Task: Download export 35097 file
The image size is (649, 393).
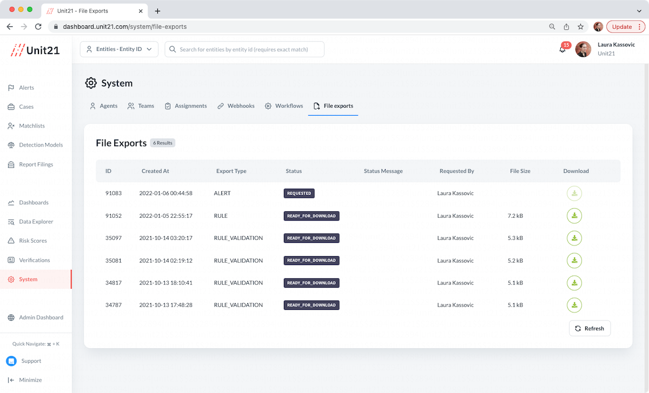Action: (574, 238)
